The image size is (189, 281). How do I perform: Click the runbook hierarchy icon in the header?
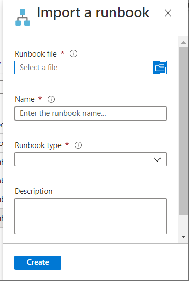pyautogui.click(x=22, y=18)
